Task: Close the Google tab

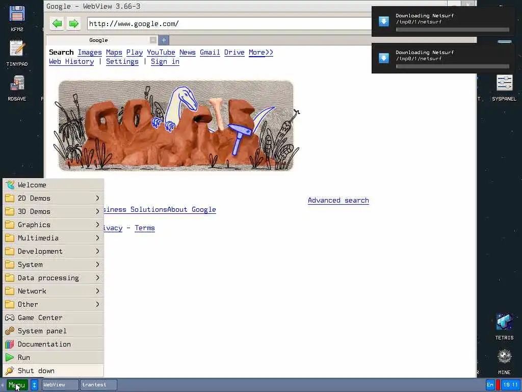Action: [x=153, y=40]
